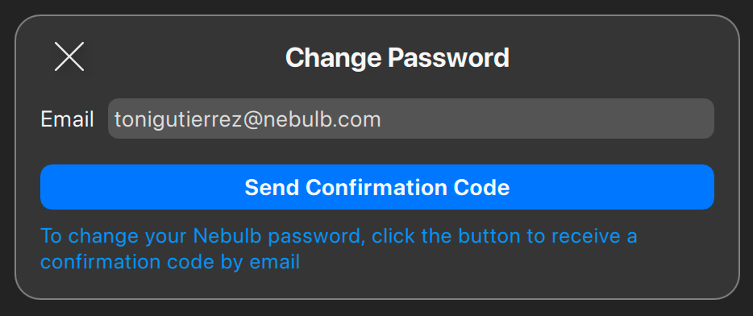753x316 pixels.
Task: Click the dark backdrop outside the dialog
Action: [x=376, y=6]
